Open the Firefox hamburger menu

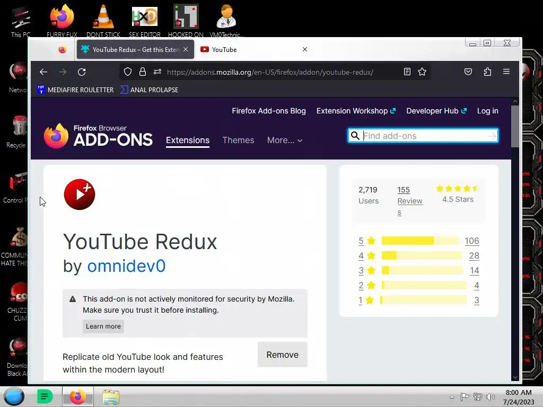click(506, 72)
